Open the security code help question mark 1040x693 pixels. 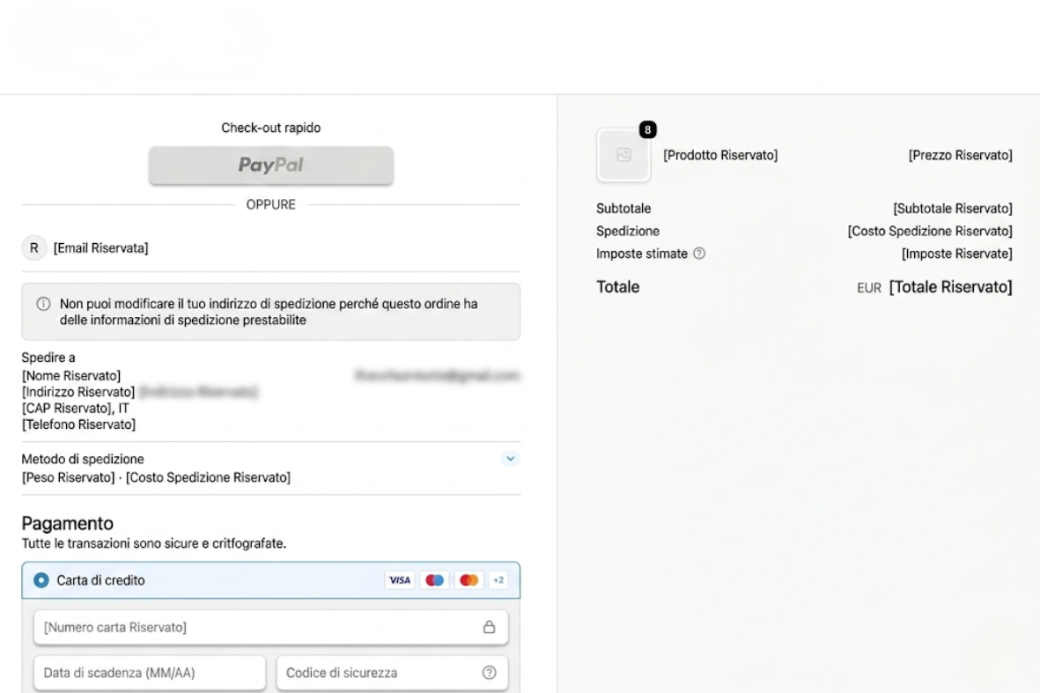coord(489,673)
